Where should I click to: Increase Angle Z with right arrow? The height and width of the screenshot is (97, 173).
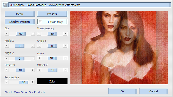click(33, 58)
